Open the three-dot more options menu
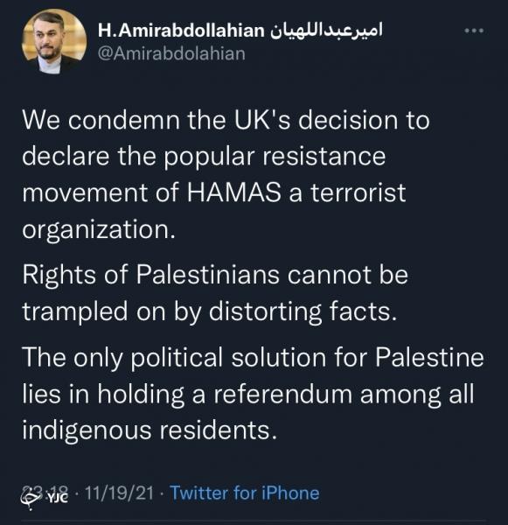Image resolution: width=508 pixels, height=525 pixels. click(x=474, y=31)
